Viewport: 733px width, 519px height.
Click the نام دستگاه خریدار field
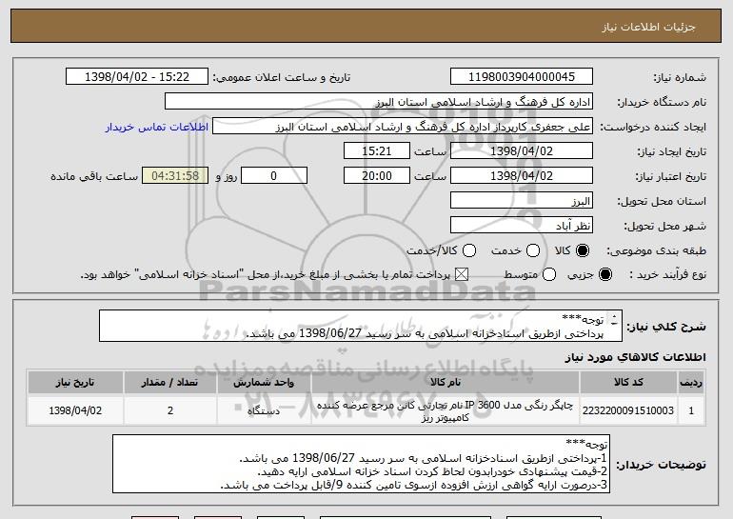coord(379,102)
